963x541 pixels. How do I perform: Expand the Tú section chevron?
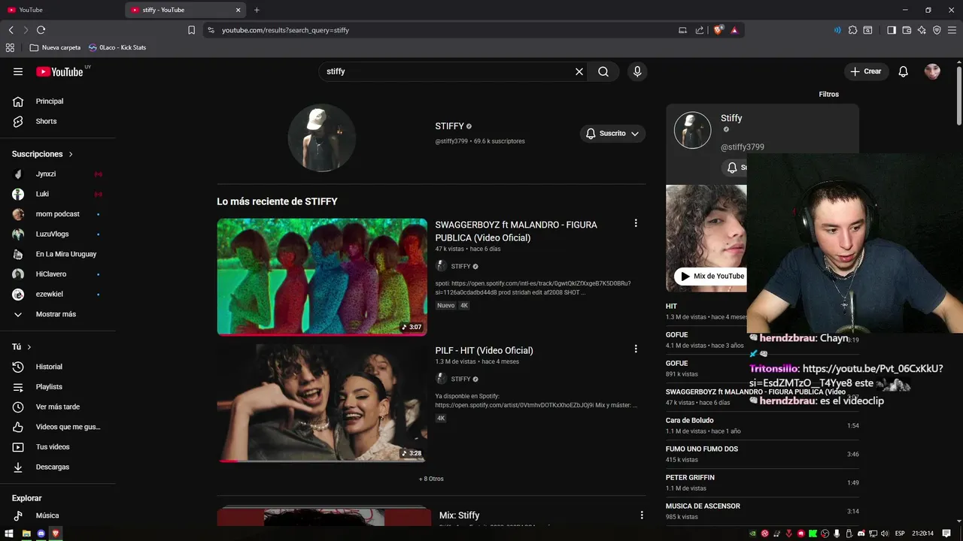[29, 347]
